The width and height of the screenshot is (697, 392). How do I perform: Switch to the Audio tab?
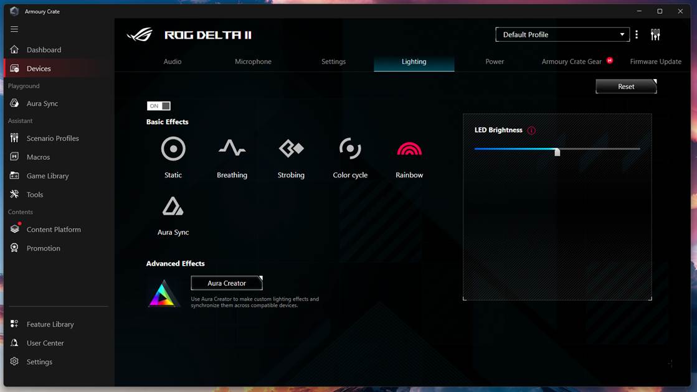(x=173, y=62)
